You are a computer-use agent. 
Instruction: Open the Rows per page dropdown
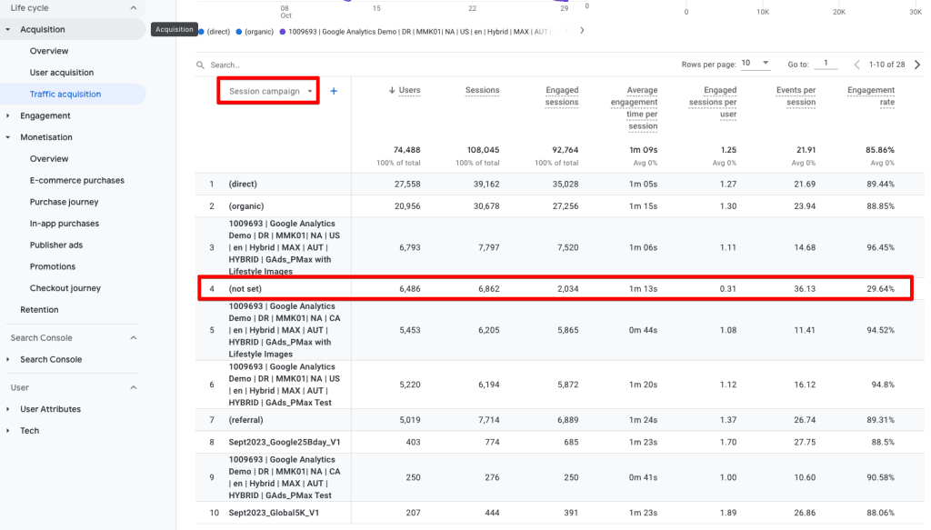coord(755,64)
